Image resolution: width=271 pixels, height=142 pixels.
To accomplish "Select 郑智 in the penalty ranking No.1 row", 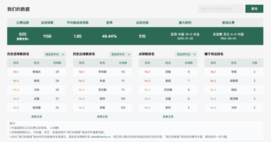I will [168, 72].
